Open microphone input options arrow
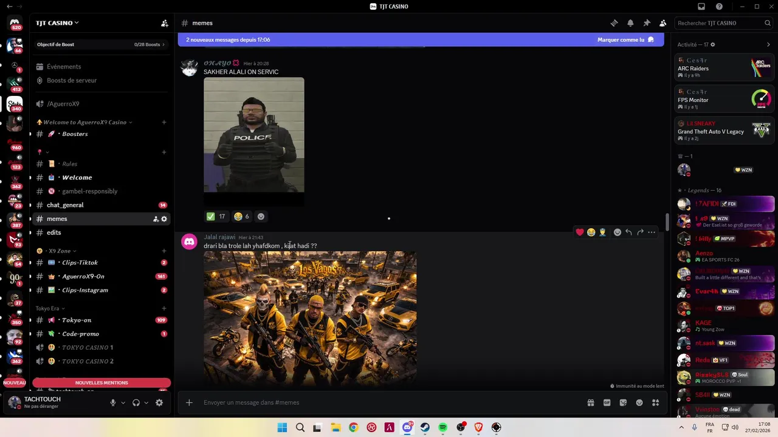778x437 pixels. 123,402
